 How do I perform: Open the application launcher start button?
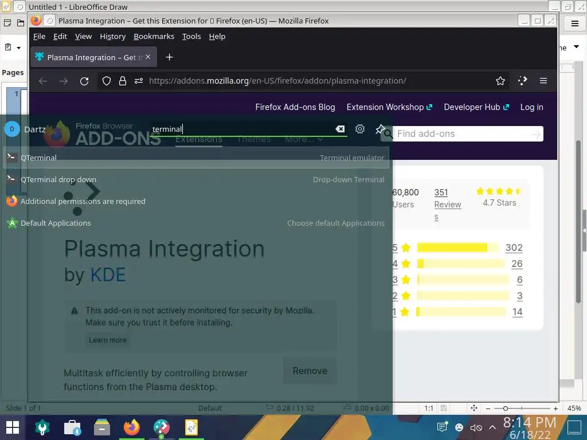[x=13, y=427]
